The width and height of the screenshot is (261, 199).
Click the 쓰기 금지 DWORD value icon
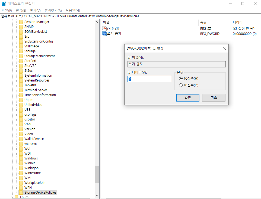[104, 34]
